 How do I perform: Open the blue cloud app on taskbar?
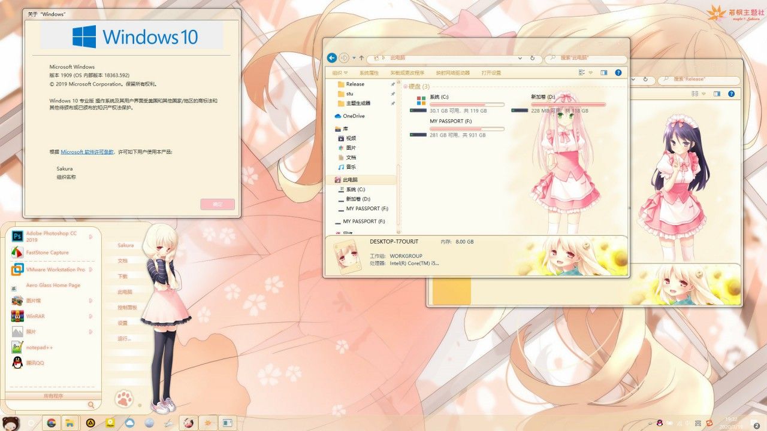129,423
